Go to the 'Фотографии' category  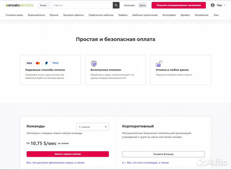(169, 15)
